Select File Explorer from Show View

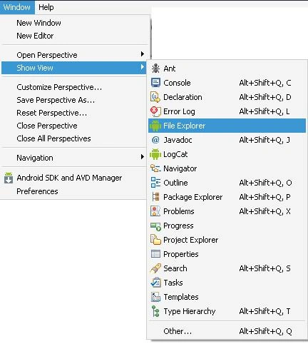tap(227, 126)
